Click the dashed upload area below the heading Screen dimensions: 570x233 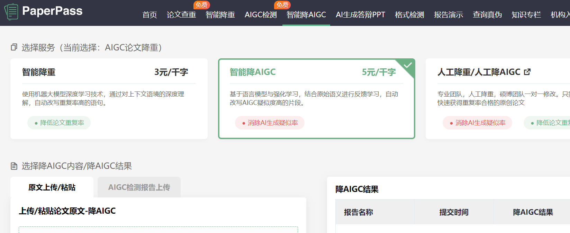(158, 230)
